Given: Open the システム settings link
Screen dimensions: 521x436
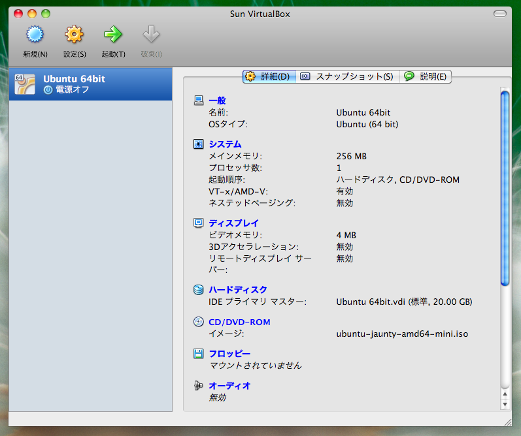Looking at the screenshot, I should [x=225, y=144].
